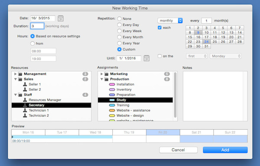Image resolution: width=260 pixels, height=166 pixels.
Task: Collapse the Production assignments group
Action: pos(102,79)
